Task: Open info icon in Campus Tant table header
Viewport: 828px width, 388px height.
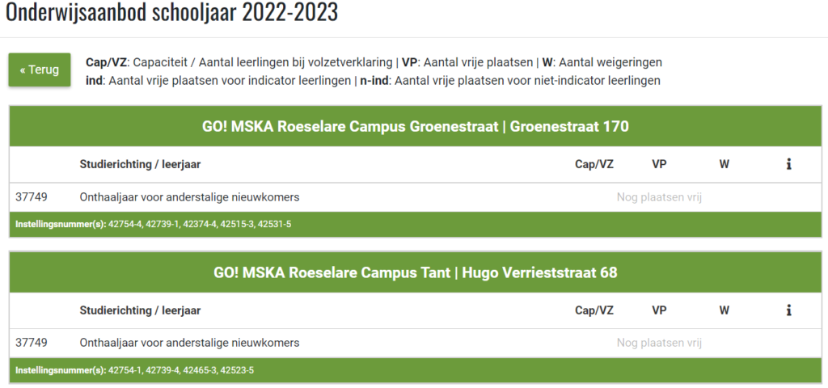Action: point(788,310)
